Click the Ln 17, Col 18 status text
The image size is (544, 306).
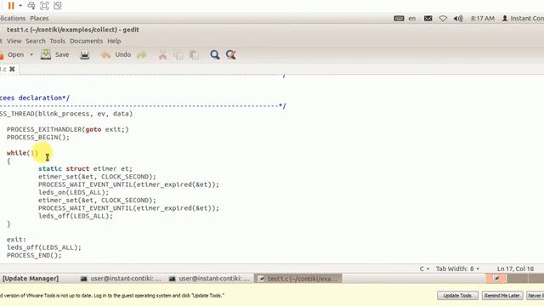pos(515,269)
